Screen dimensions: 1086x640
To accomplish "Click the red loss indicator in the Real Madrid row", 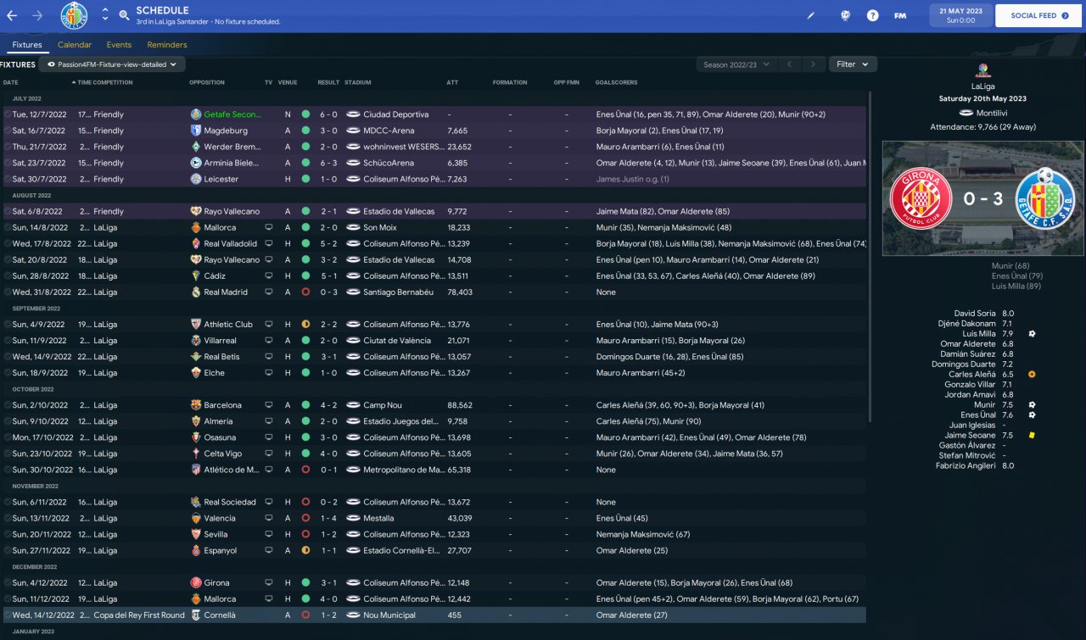I will tap(305, 292).
